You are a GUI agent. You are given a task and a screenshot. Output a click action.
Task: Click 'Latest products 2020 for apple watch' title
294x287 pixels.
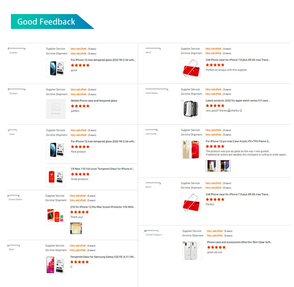point(238,100)
